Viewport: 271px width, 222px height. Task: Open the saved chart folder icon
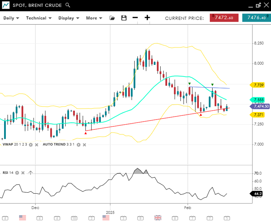click(x=112, y=18)
